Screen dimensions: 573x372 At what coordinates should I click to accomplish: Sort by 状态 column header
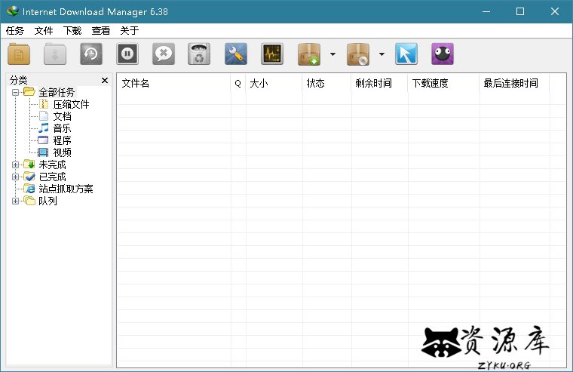[326, 84]
